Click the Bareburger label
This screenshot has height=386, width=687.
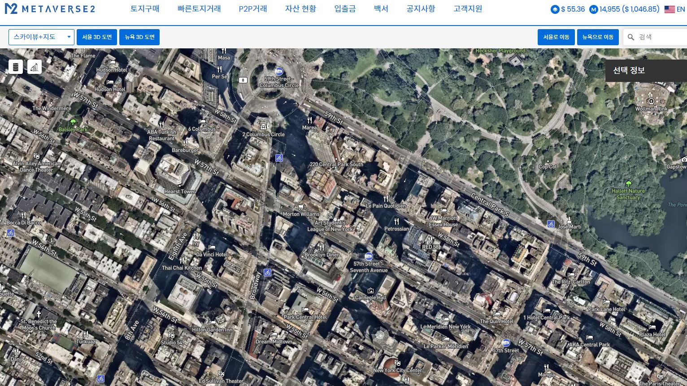185,150
